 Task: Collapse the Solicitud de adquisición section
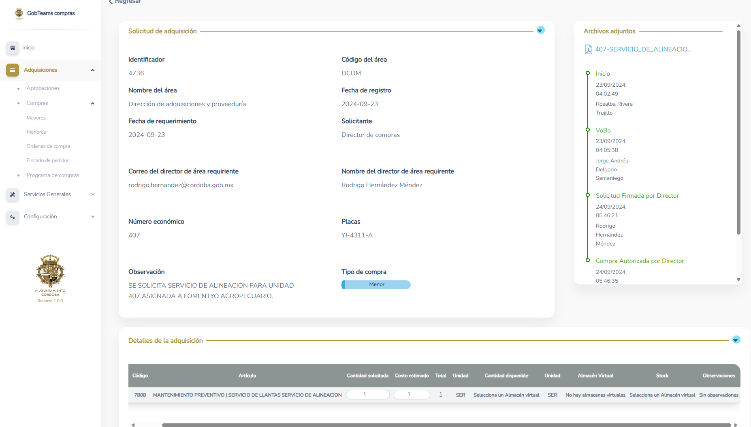(x=540, y=30)
